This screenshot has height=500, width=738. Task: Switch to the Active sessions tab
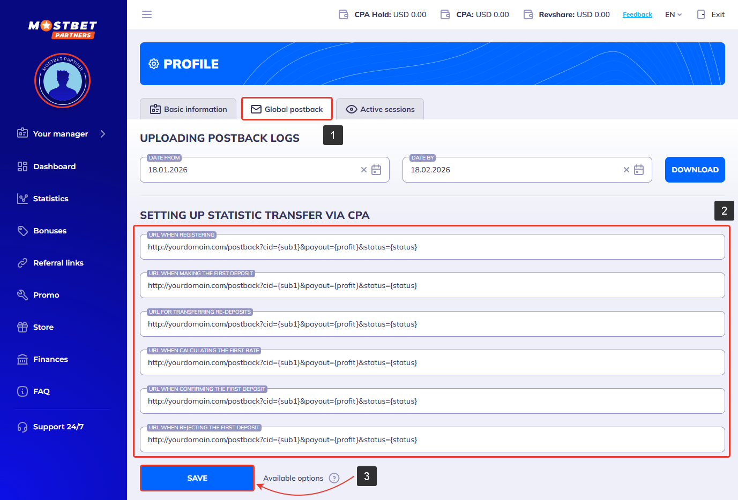click(381, 109)
